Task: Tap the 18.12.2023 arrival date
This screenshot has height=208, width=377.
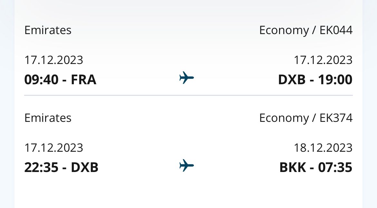Action: point(323,148)
